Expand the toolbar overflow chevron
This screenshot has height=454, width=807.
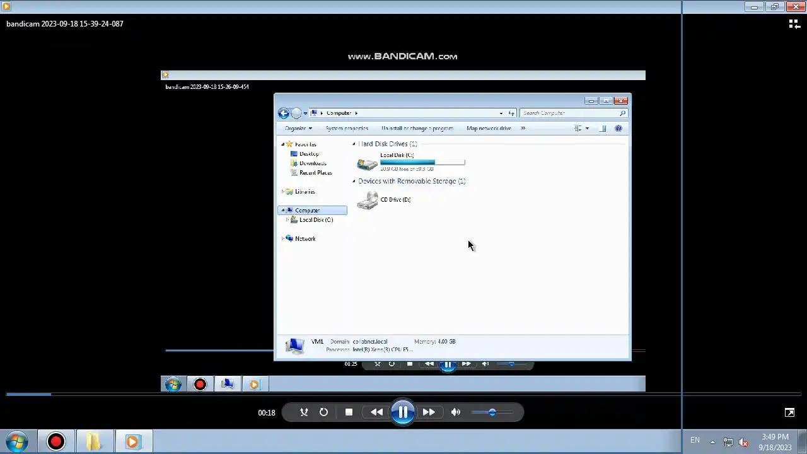pyautogui.click(x=523, y=128)
